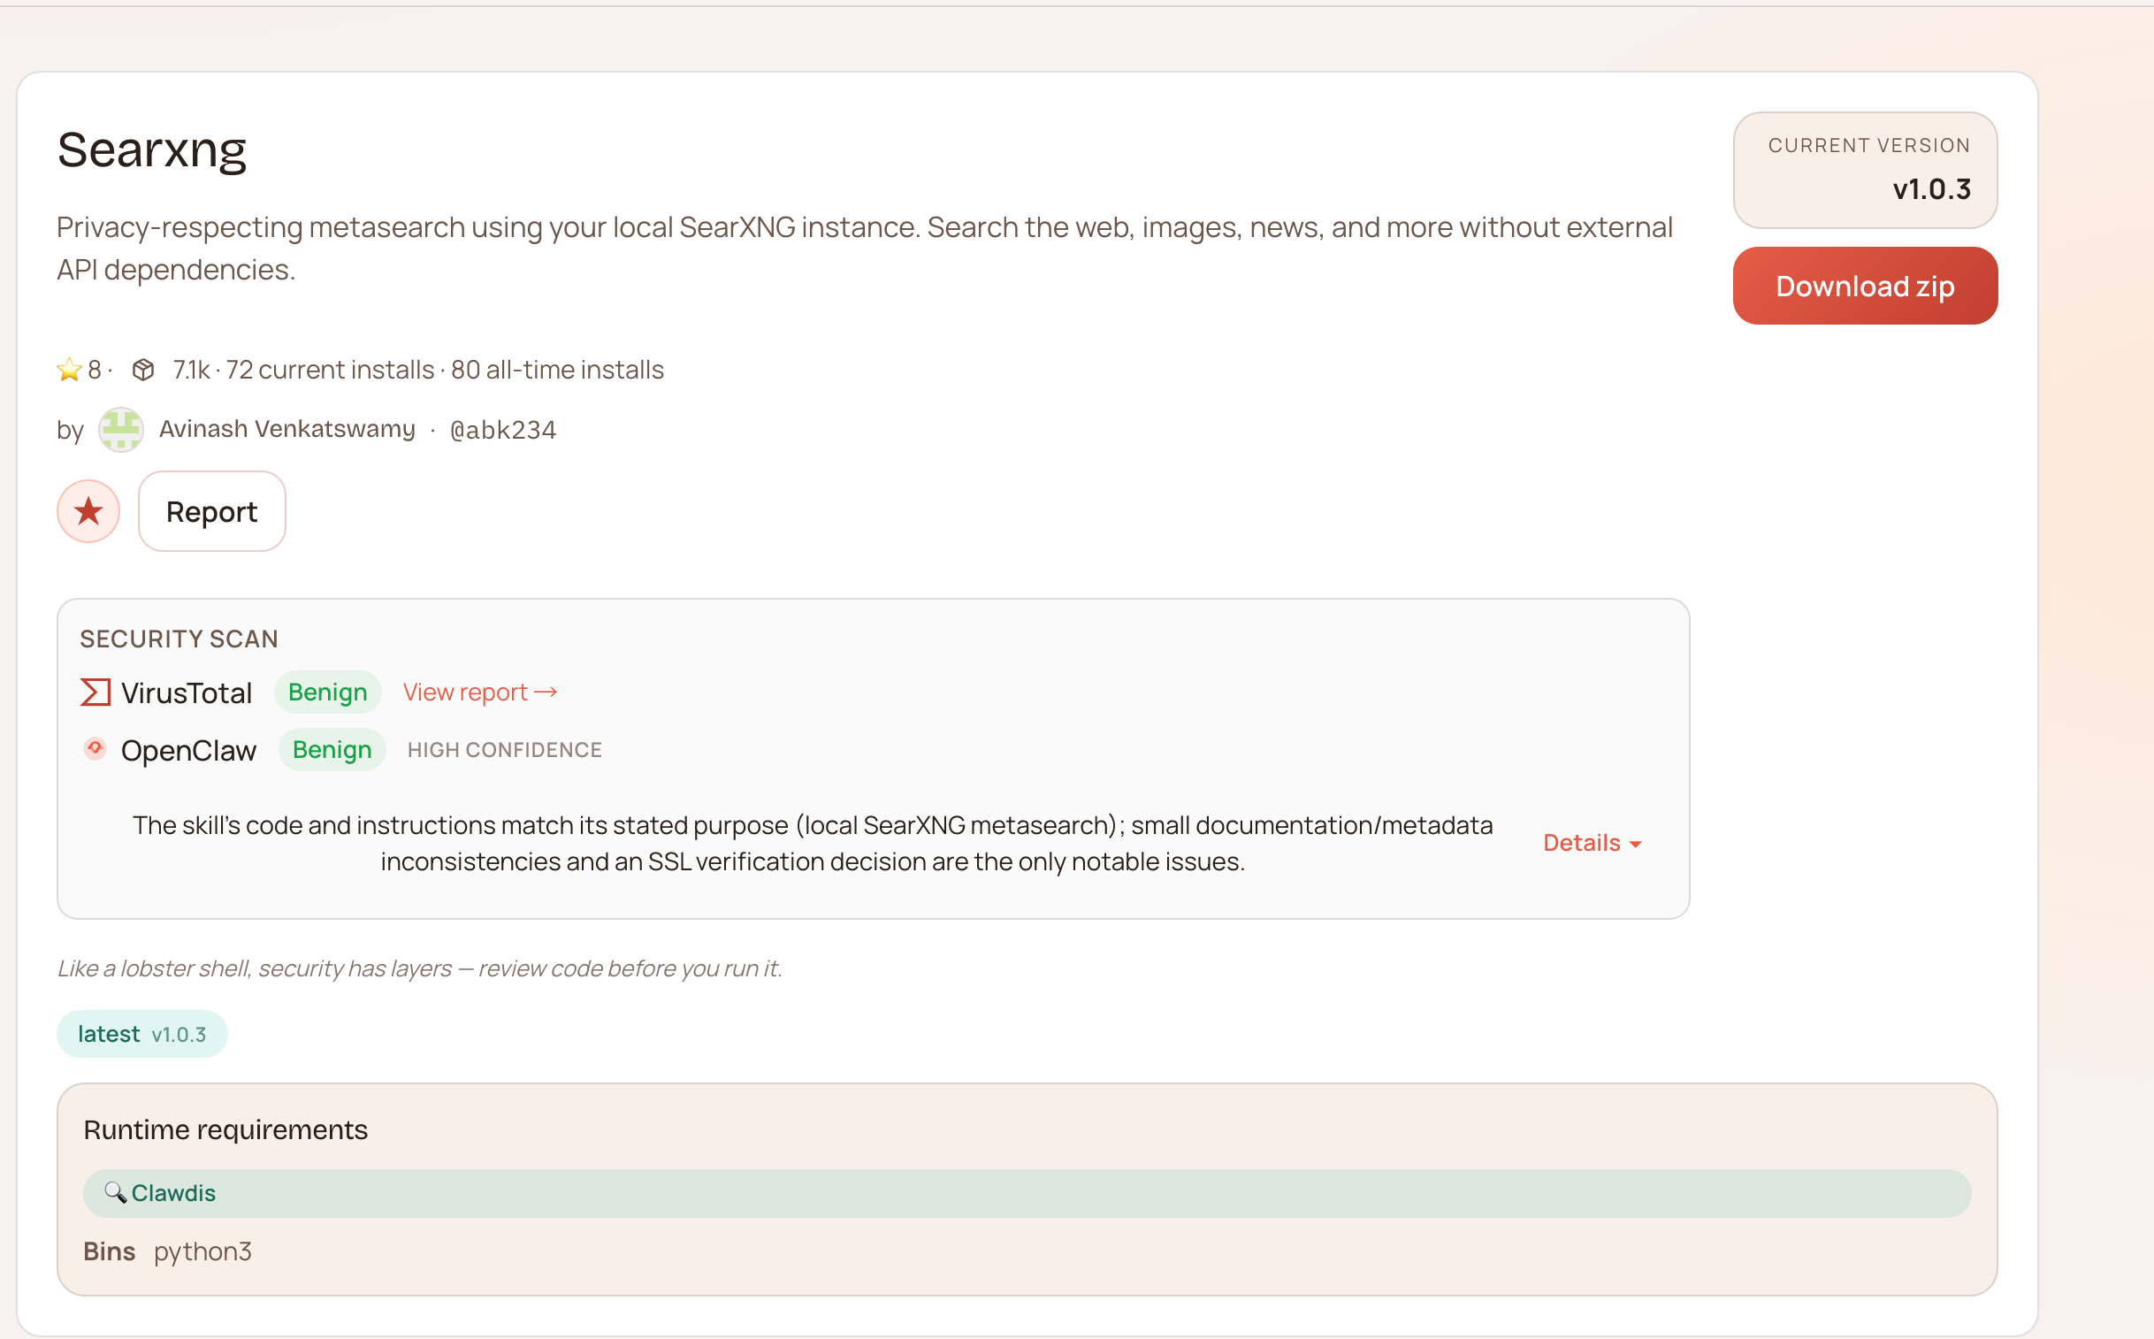This screenshot has height=1339, width=2154.
Task: Click the yellow star rating icon
Action: (x=69, y=370)
